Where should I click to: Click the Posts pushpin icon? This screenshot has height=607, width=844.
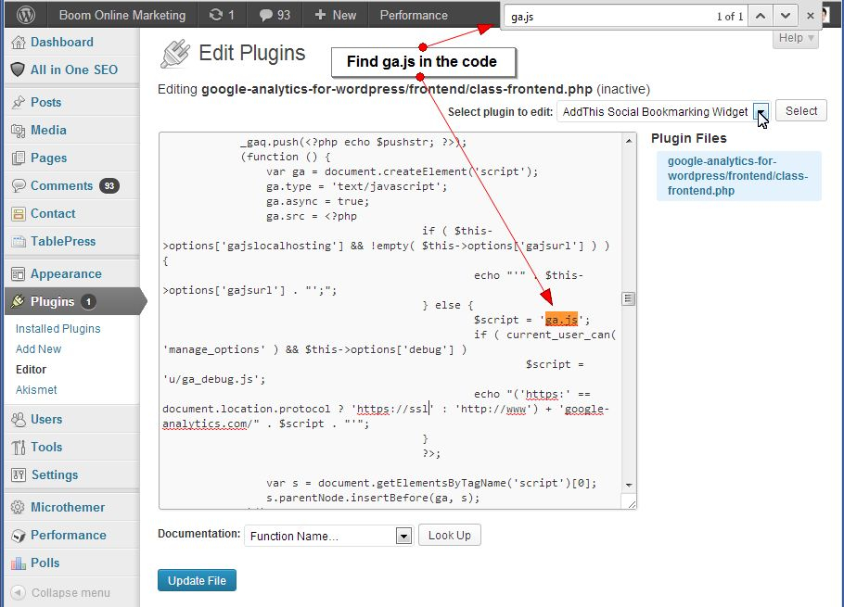18,103
